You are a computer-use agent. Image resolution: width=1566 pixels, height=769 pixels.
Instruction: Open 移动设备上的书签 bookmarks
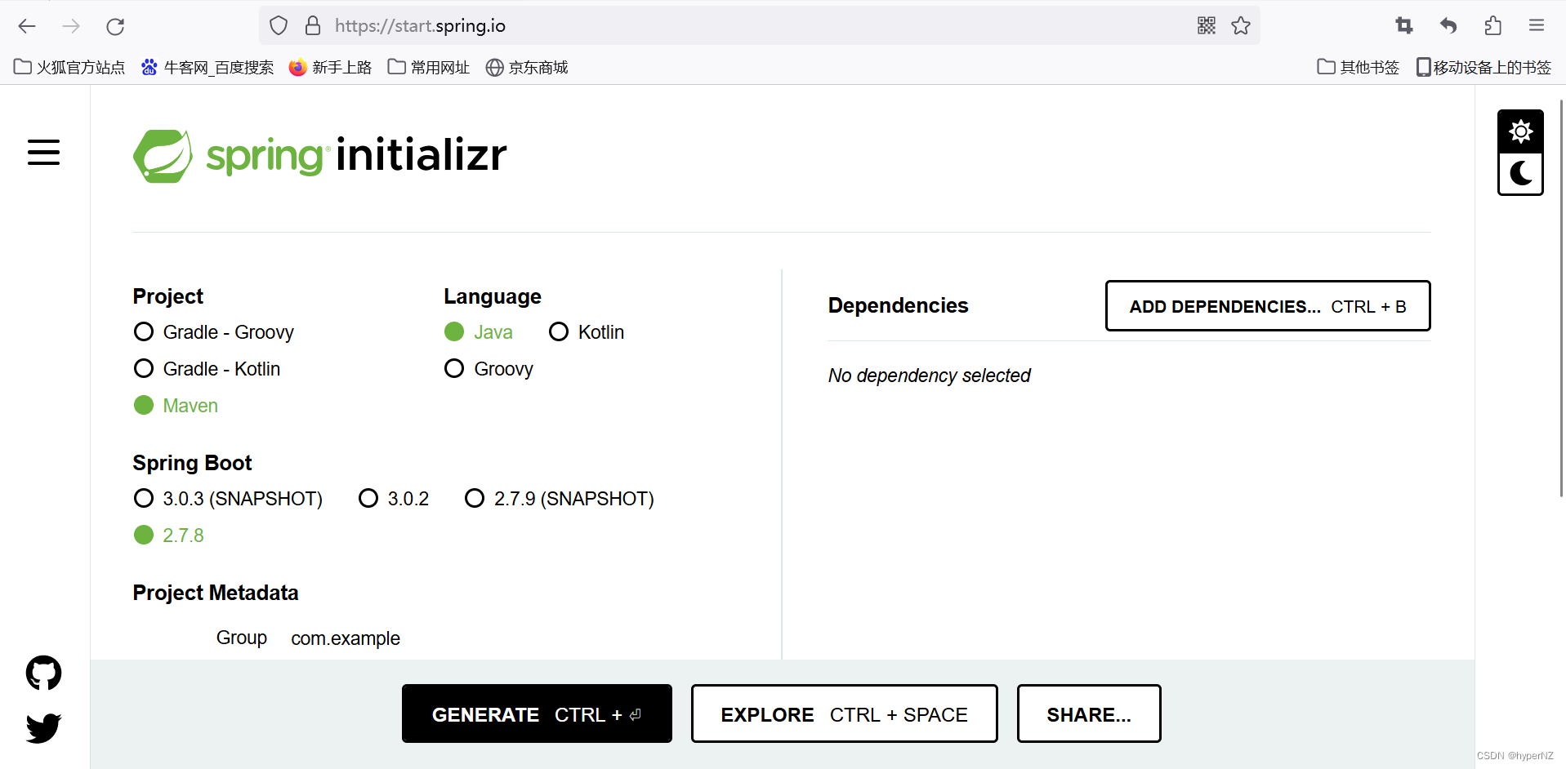click(1483, 68)
